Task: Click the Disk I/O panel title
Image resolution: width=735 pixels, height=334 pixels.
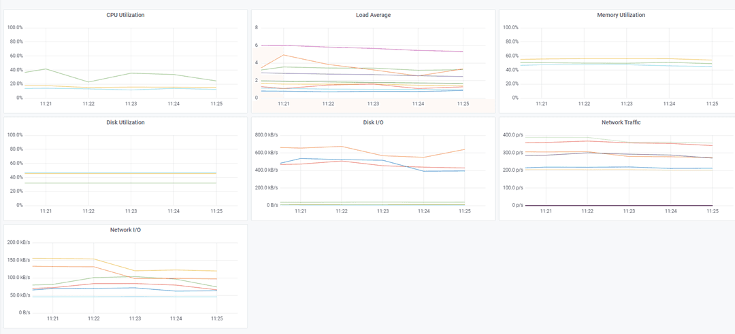Action: click(373, 123)
